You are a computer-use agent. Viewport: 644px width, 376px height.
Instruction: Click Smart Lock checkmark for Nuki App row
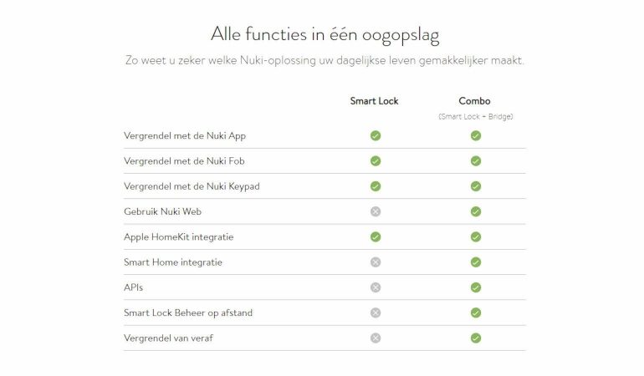[x=376, y=135]
